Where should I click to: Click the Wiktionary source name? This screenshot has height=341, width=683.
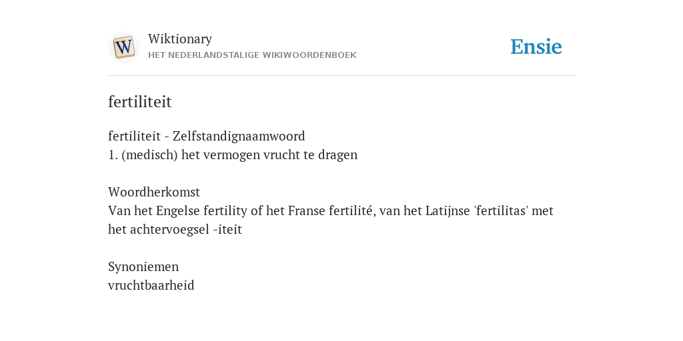[180, 39]
